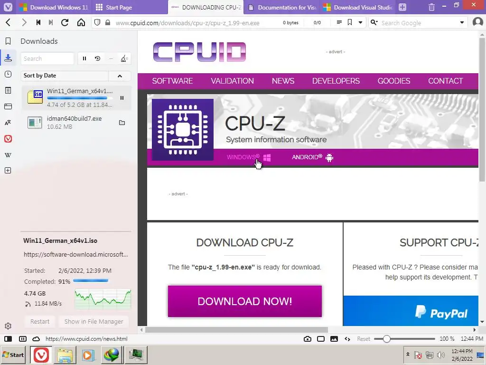Select the ANDROID version link
Screen dimensions: 486x365
click(x=312, y=157)
